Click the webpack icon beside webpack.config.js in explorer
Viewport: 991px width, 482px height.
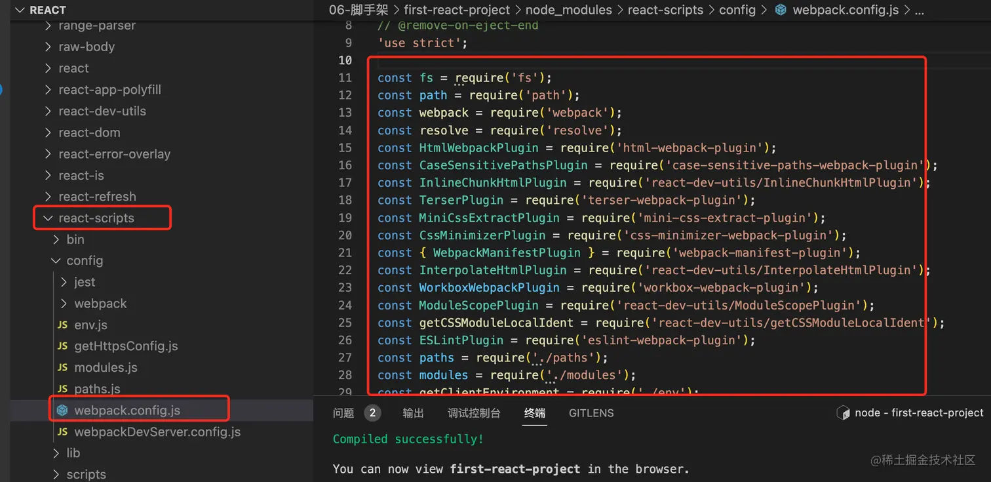[x=63, y=411]
